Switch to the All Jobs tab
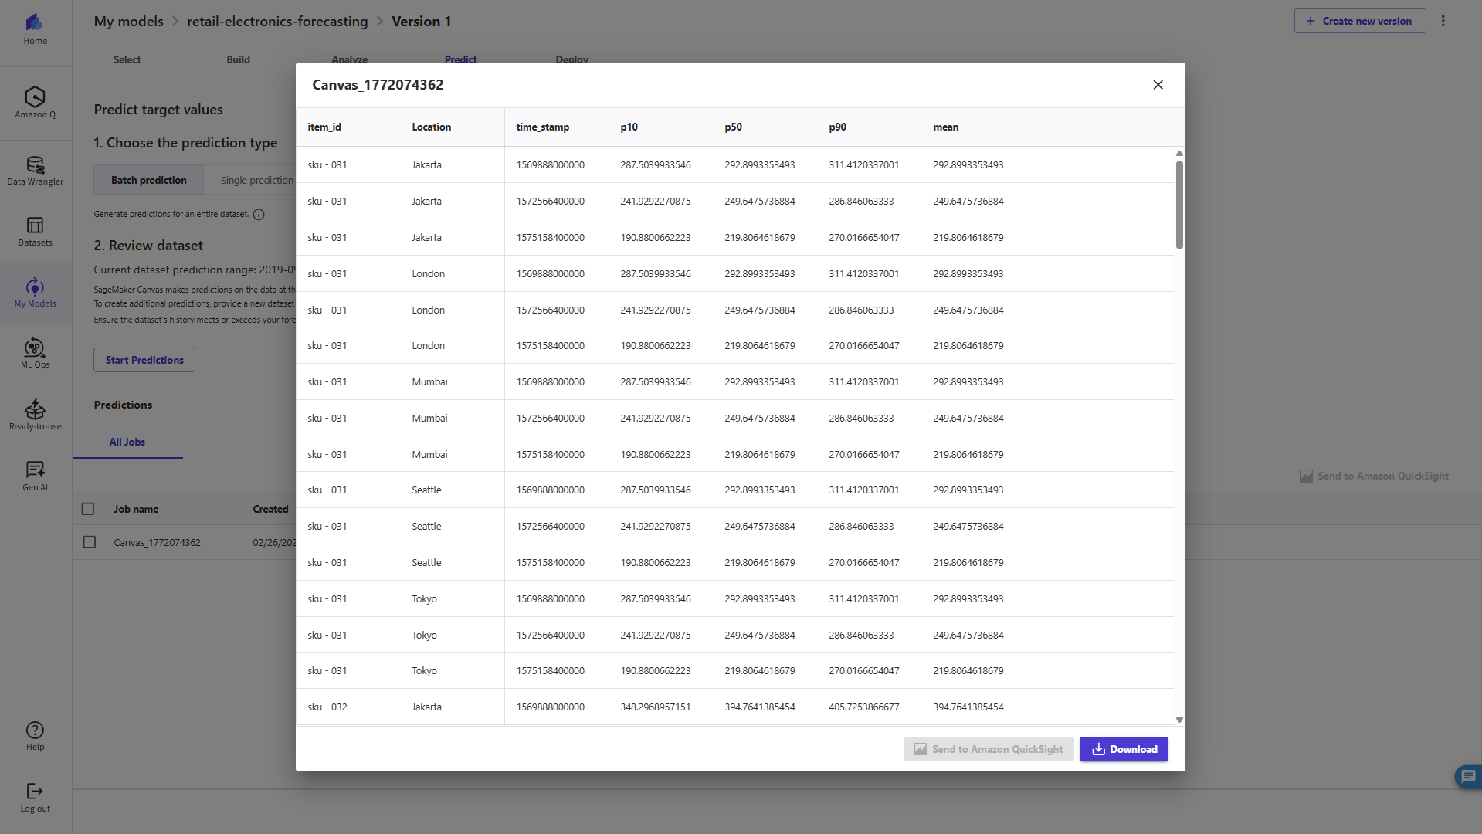This screenshot has height=834, width=1482. (x=127, y=442)
